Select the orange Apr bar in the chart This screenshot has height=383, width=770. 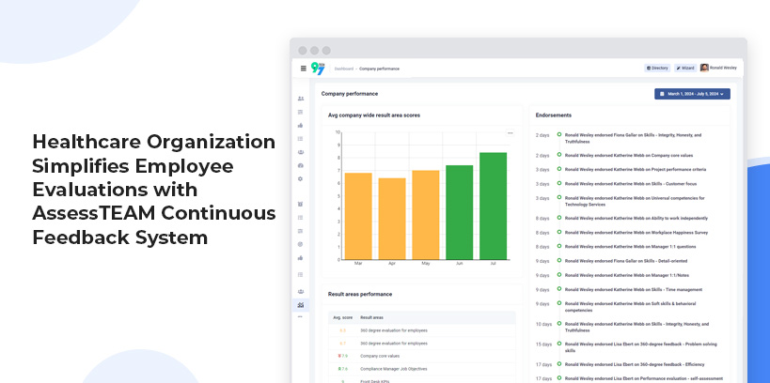pos(392,219)
